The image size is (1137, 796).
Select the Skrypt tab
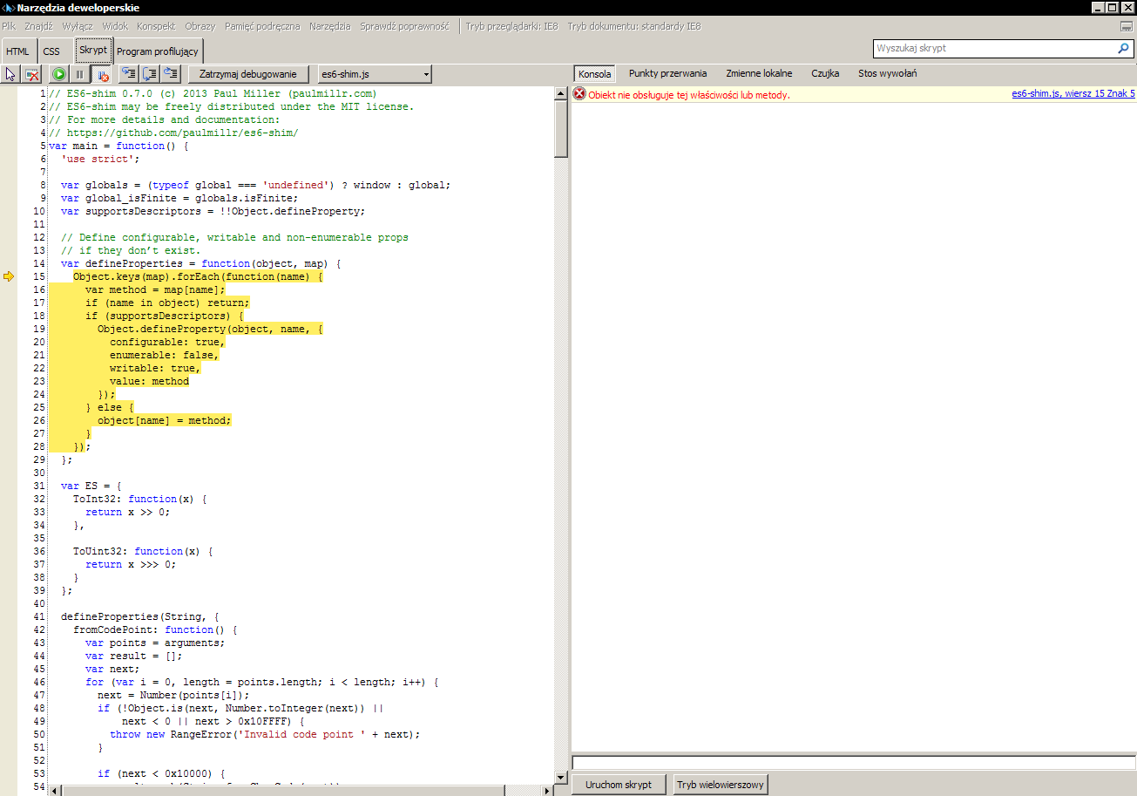coord(93,50)
